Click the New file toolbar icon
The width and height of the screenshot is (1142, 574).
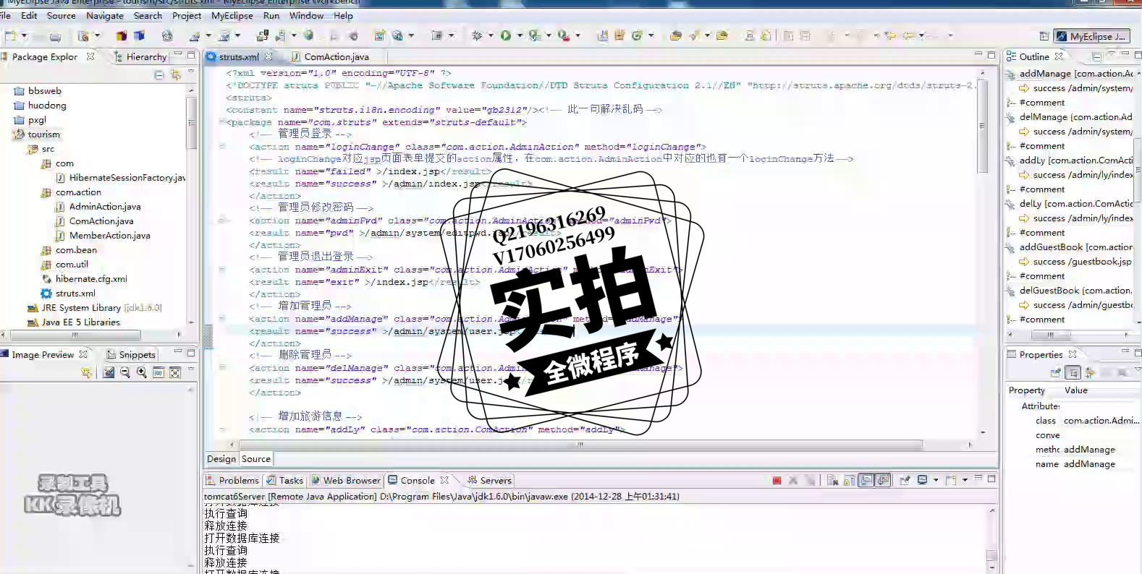coord(10,35)
